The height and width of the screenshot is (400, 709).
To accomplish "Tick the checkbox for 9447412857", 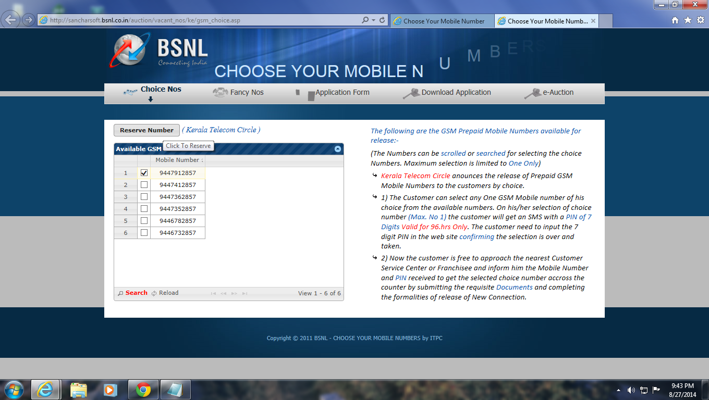I will (x=144, y=185).
